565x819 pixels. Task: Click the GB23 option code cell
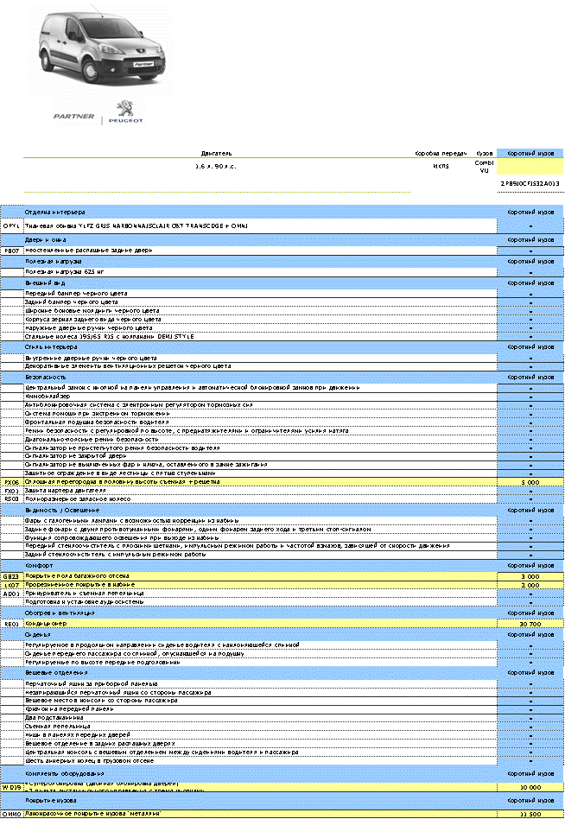12,575
